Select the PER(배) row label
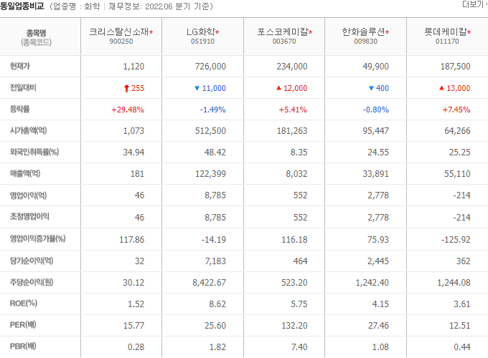The height and width of the screenshot is (358, 488). point(23,325)
